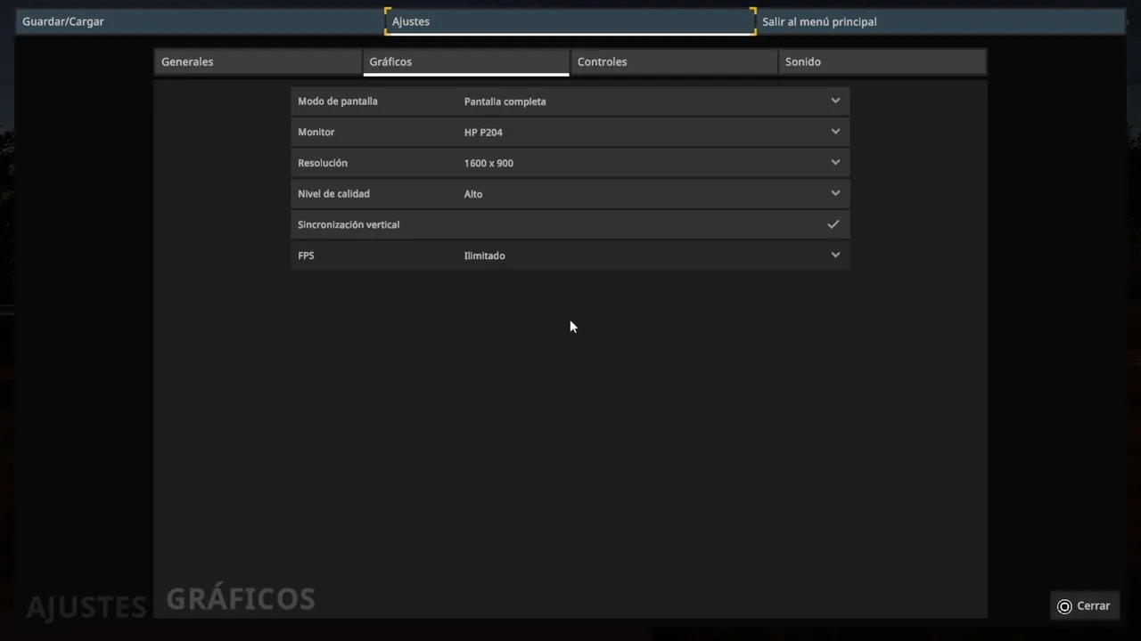Click the HP P204 monitor value
1141x641 pixels.
coord(483,132)
